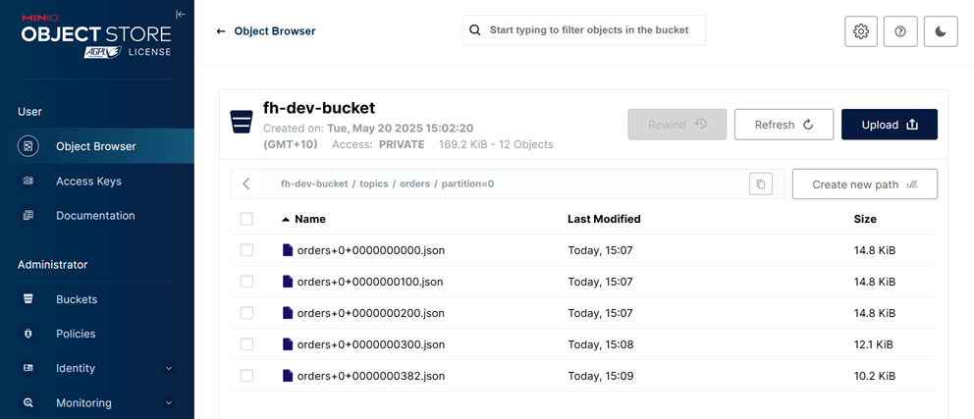
Task: Go back with the path chevron arrow
Action: coord(246,183)
